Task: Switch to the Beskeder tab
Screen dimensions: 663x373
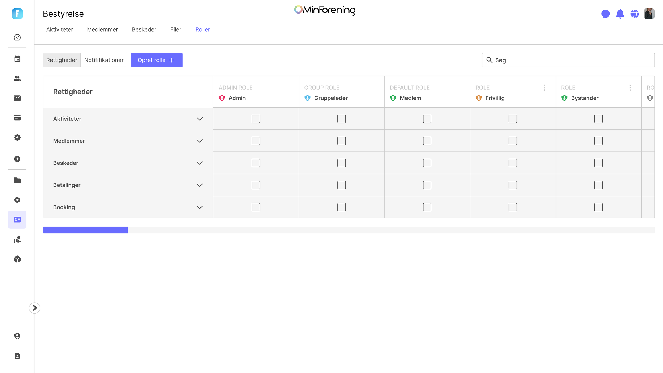Action: coord(144,29)
